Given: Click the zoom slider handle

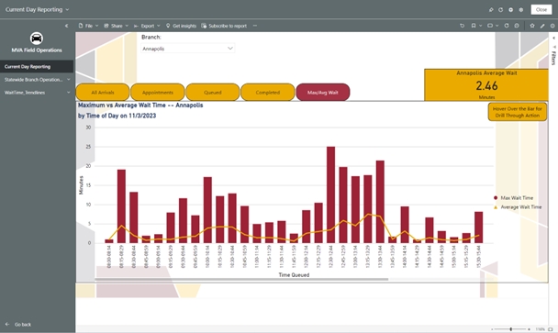Looking at the screenshot, I should (x=510, y=329).
